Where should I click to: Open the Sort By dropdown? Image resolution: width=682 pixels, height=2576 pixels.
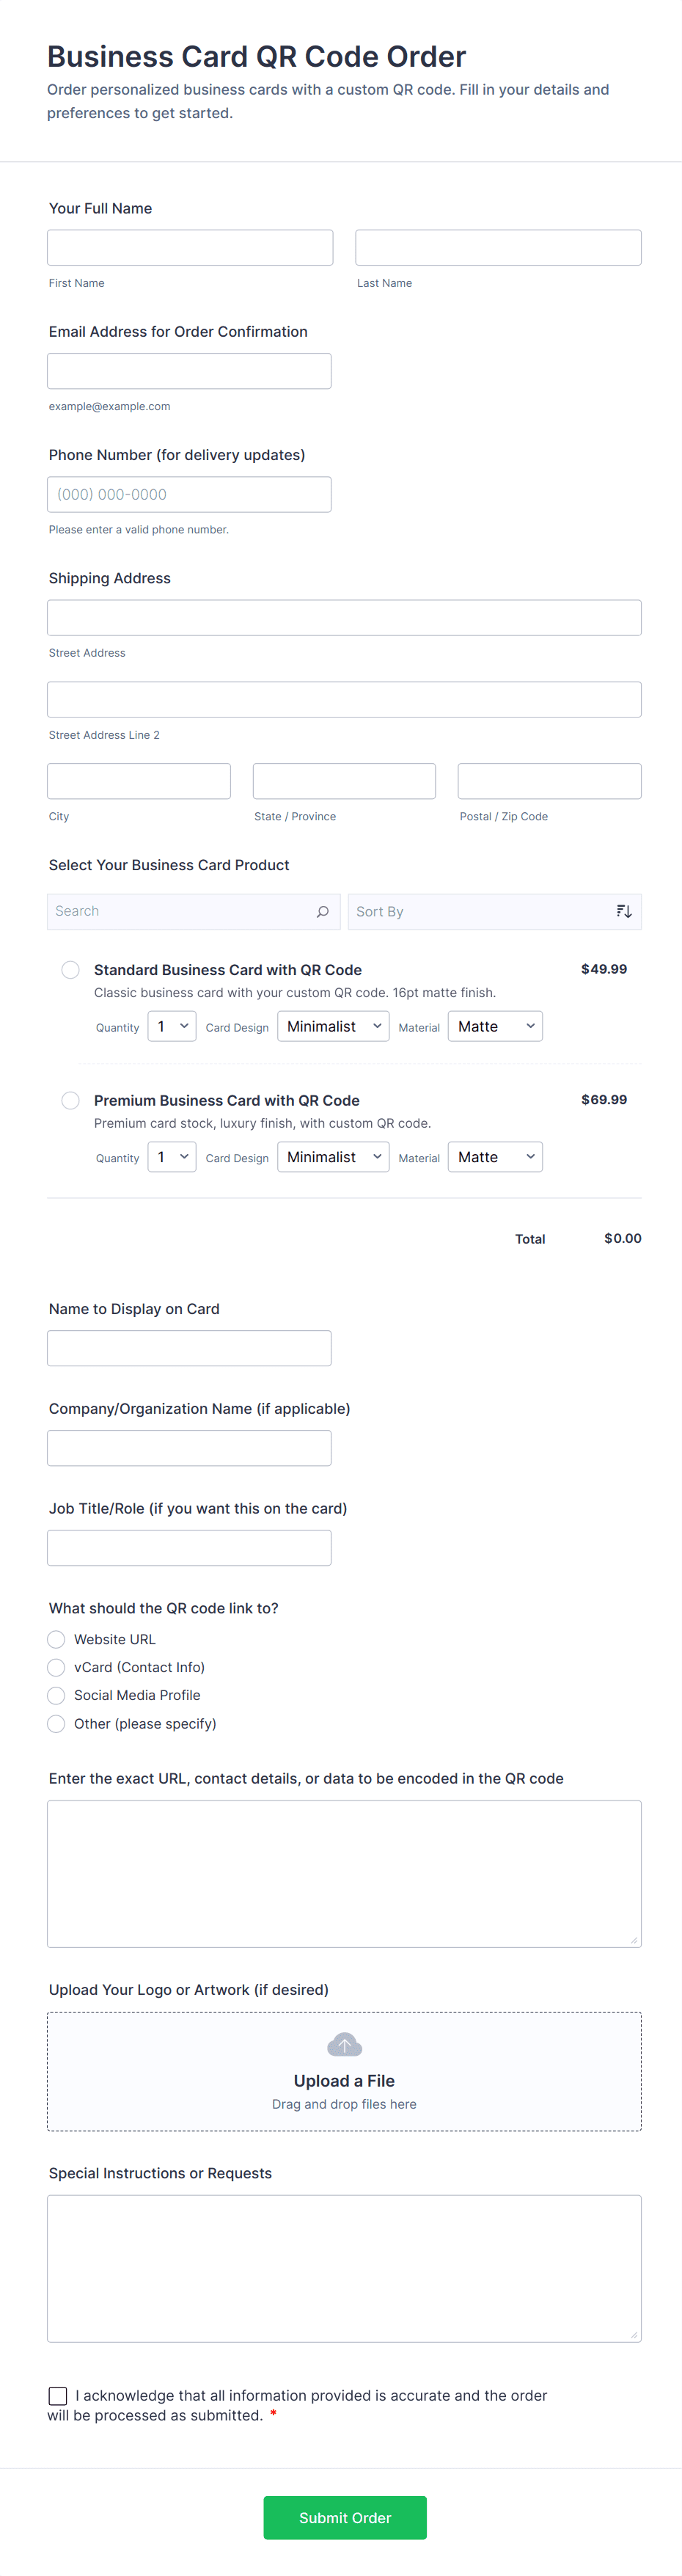(x=480, y=912)
